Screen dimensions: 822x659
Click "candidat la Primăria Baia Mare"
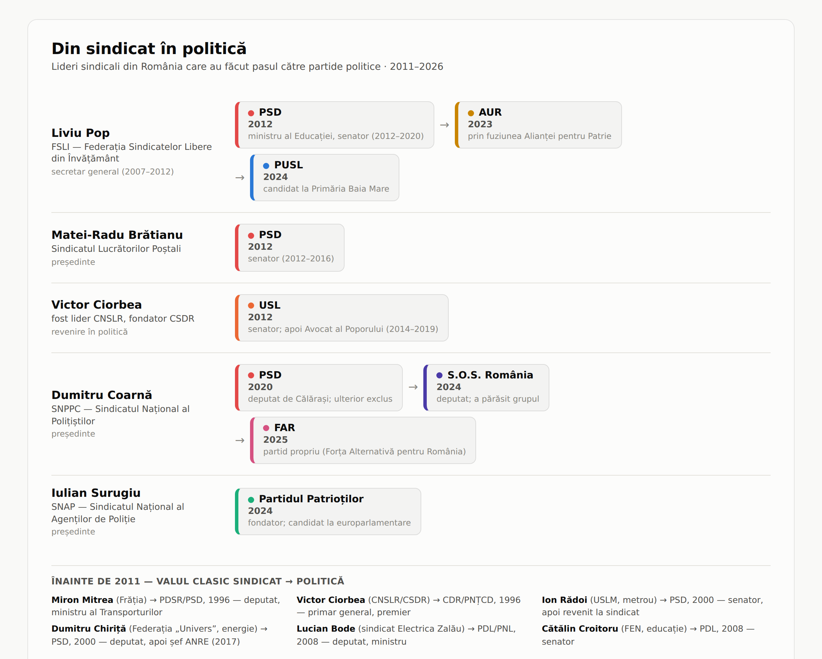pyautogui.click(x=326, y=189)
